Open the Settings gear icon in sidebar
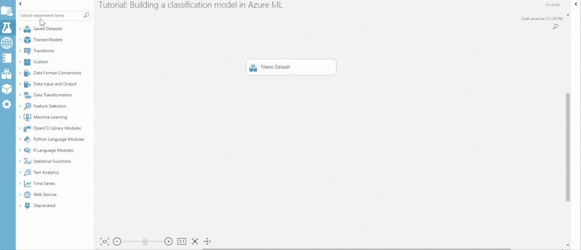The width and height of the screenshot is (581, 250). click(7, 104)
